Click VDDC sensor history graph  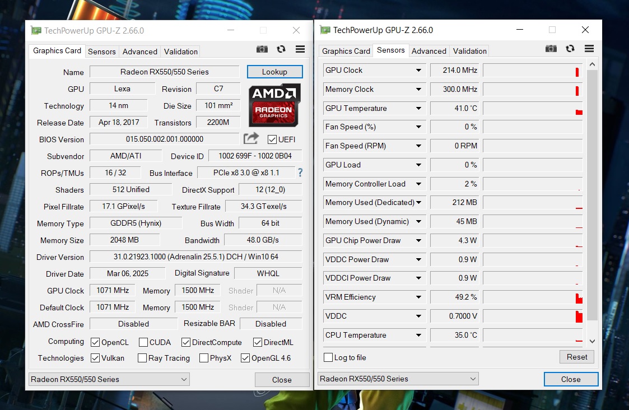(533, 316)
